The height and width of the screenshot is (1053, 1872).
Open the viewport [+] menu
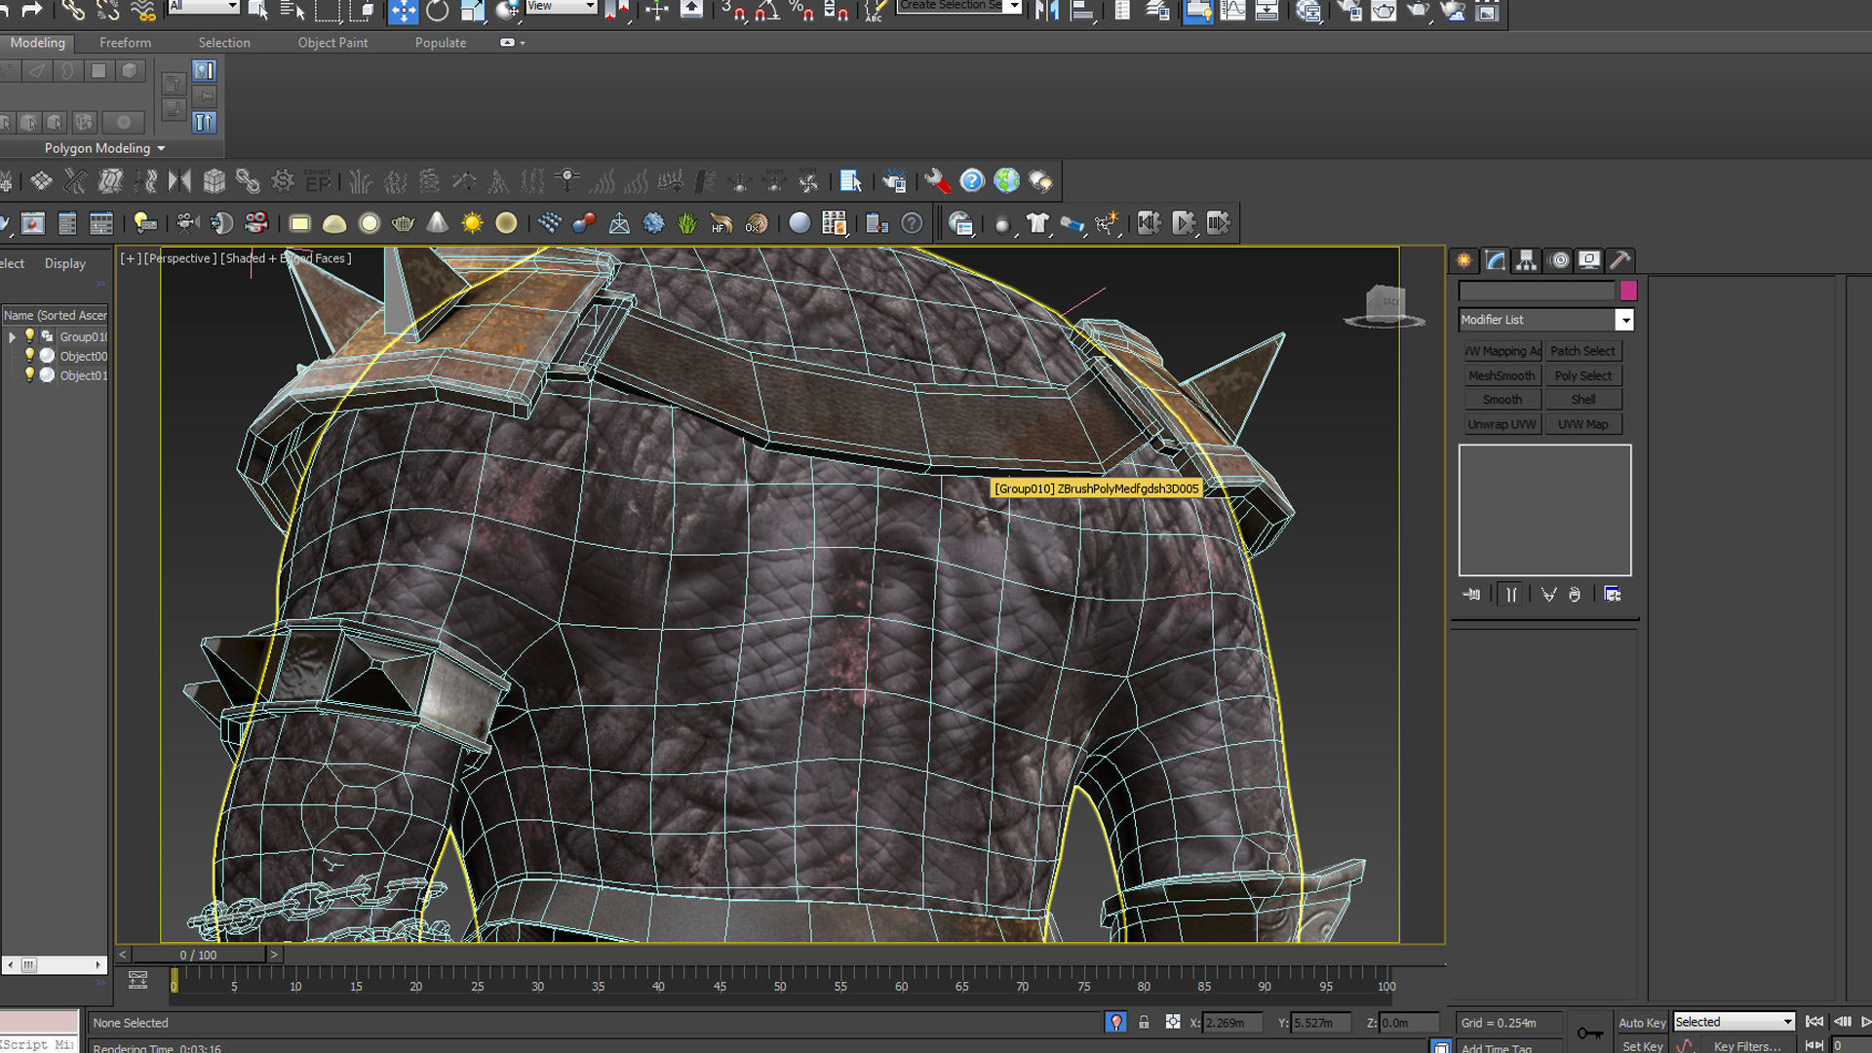coord(129,258)
